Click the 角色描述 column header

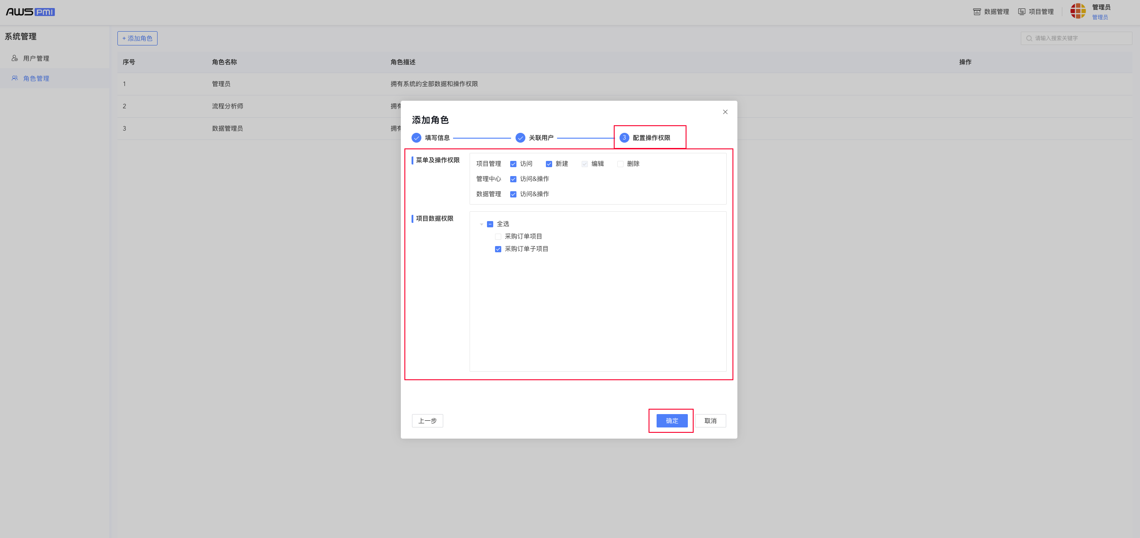[x=403, y=62]
